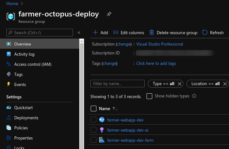This screenshot has height=149, width=229.
Task: Click Delete resource group label
Action: click(x=177, y=33)
